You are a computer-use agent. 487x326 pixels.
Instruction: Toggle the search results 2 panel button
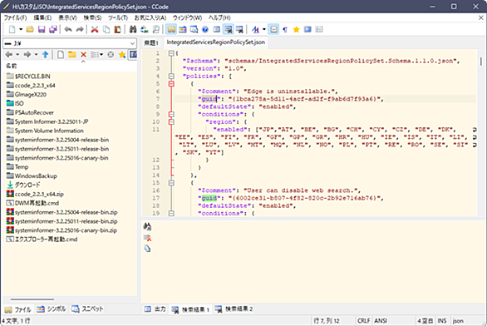pos(239,30)
